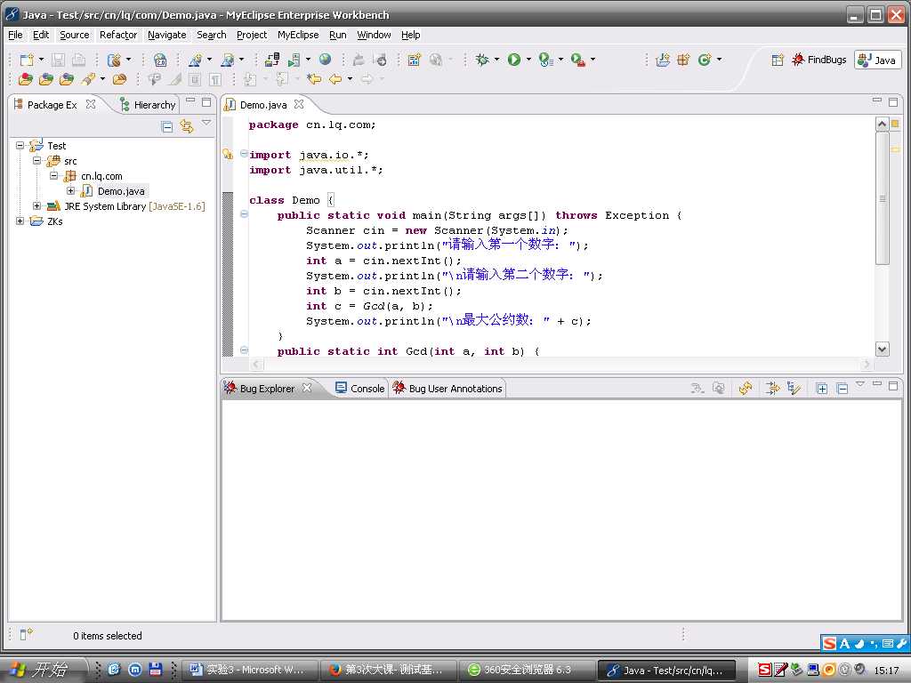The width and height of the screenshot is (911, 683).
Task: Click the Debug bug icon
Action: 482,60
